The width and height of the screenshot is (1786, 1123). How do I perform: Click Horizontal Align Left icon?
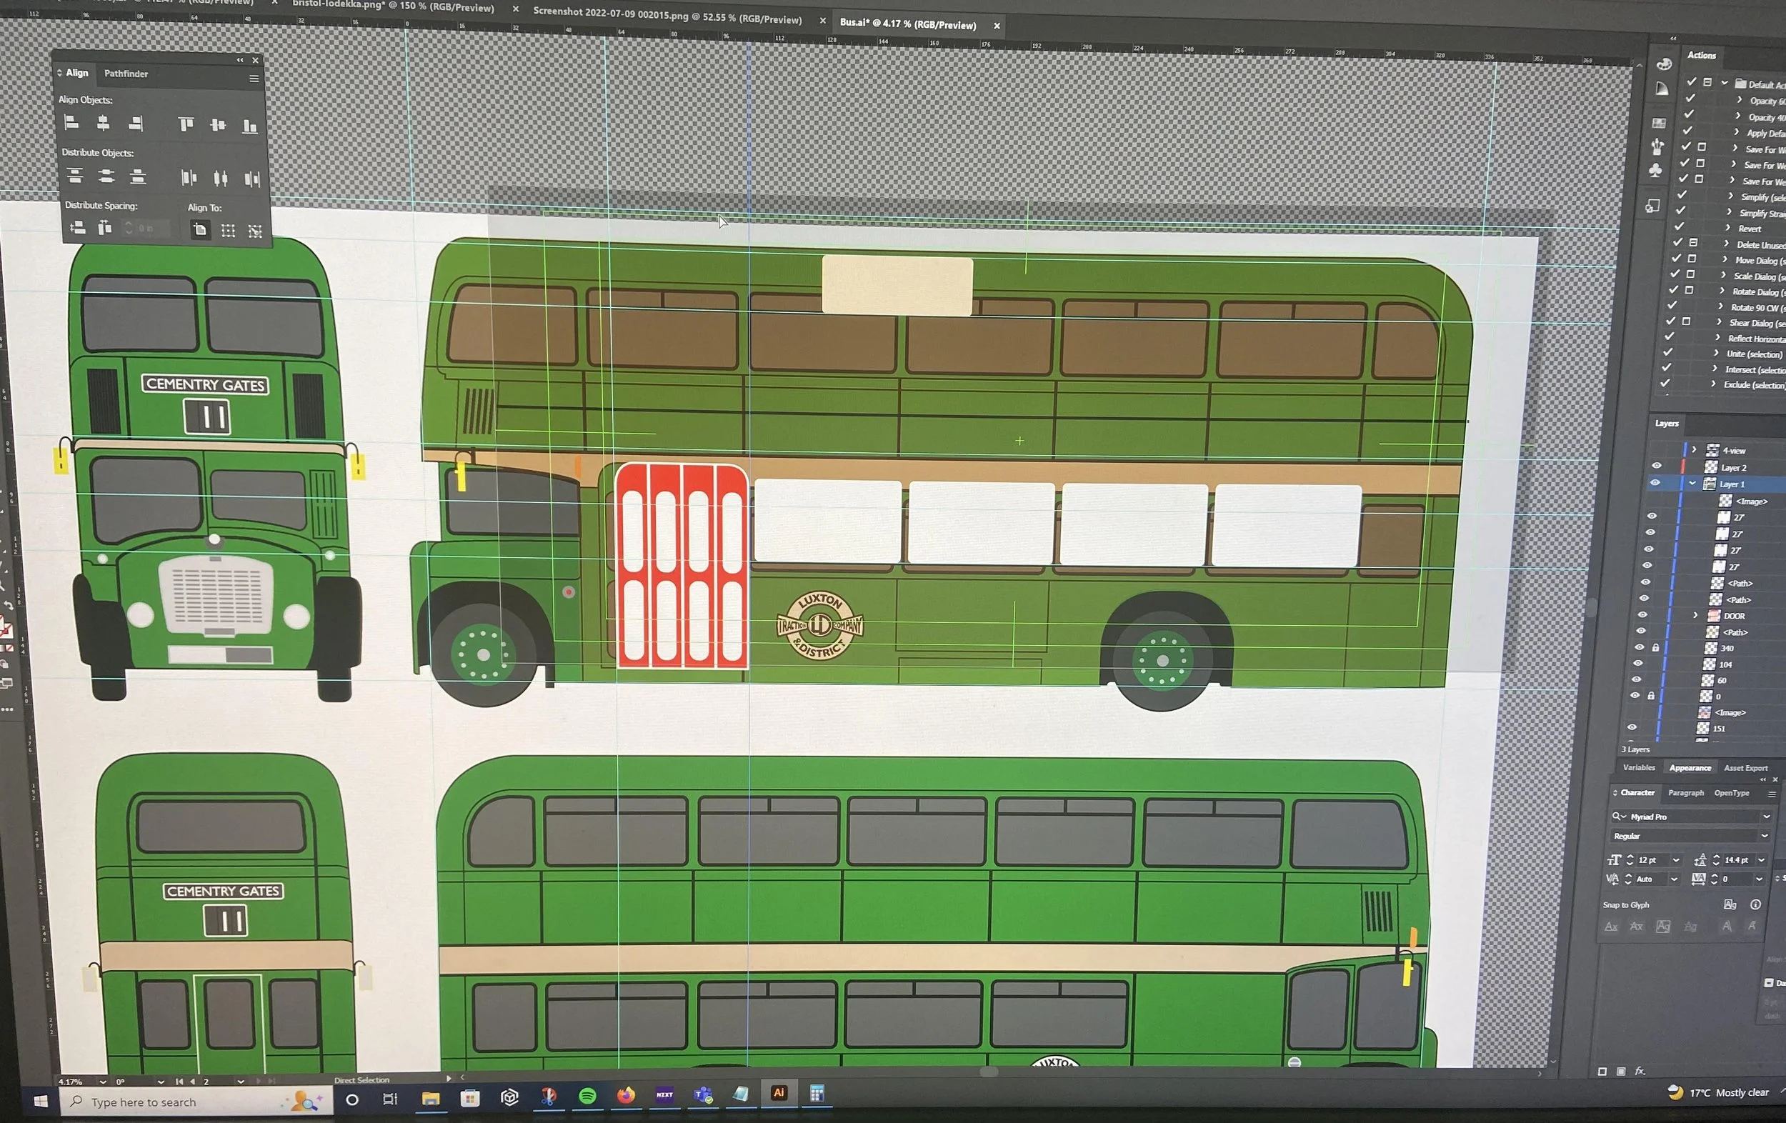point(72,122)
